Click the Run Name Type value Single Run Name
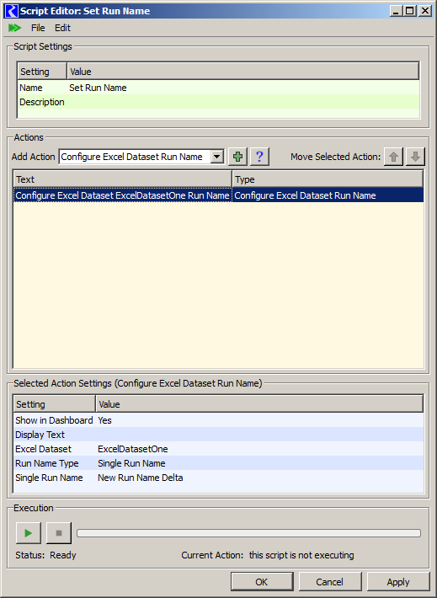The image size is (437, 598). (131, 463)
